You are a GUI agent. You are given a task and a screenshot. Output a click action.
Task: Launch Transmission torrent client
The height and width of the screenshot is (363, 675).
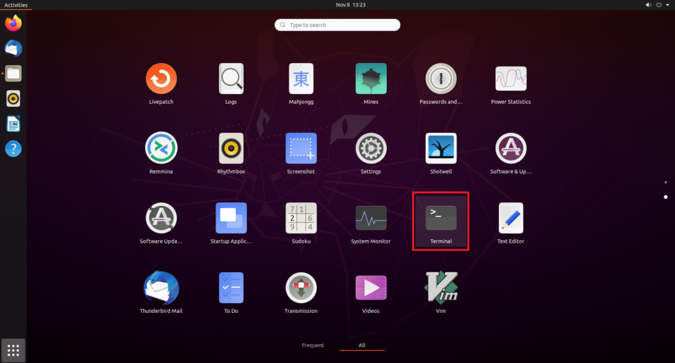point(301,293)
